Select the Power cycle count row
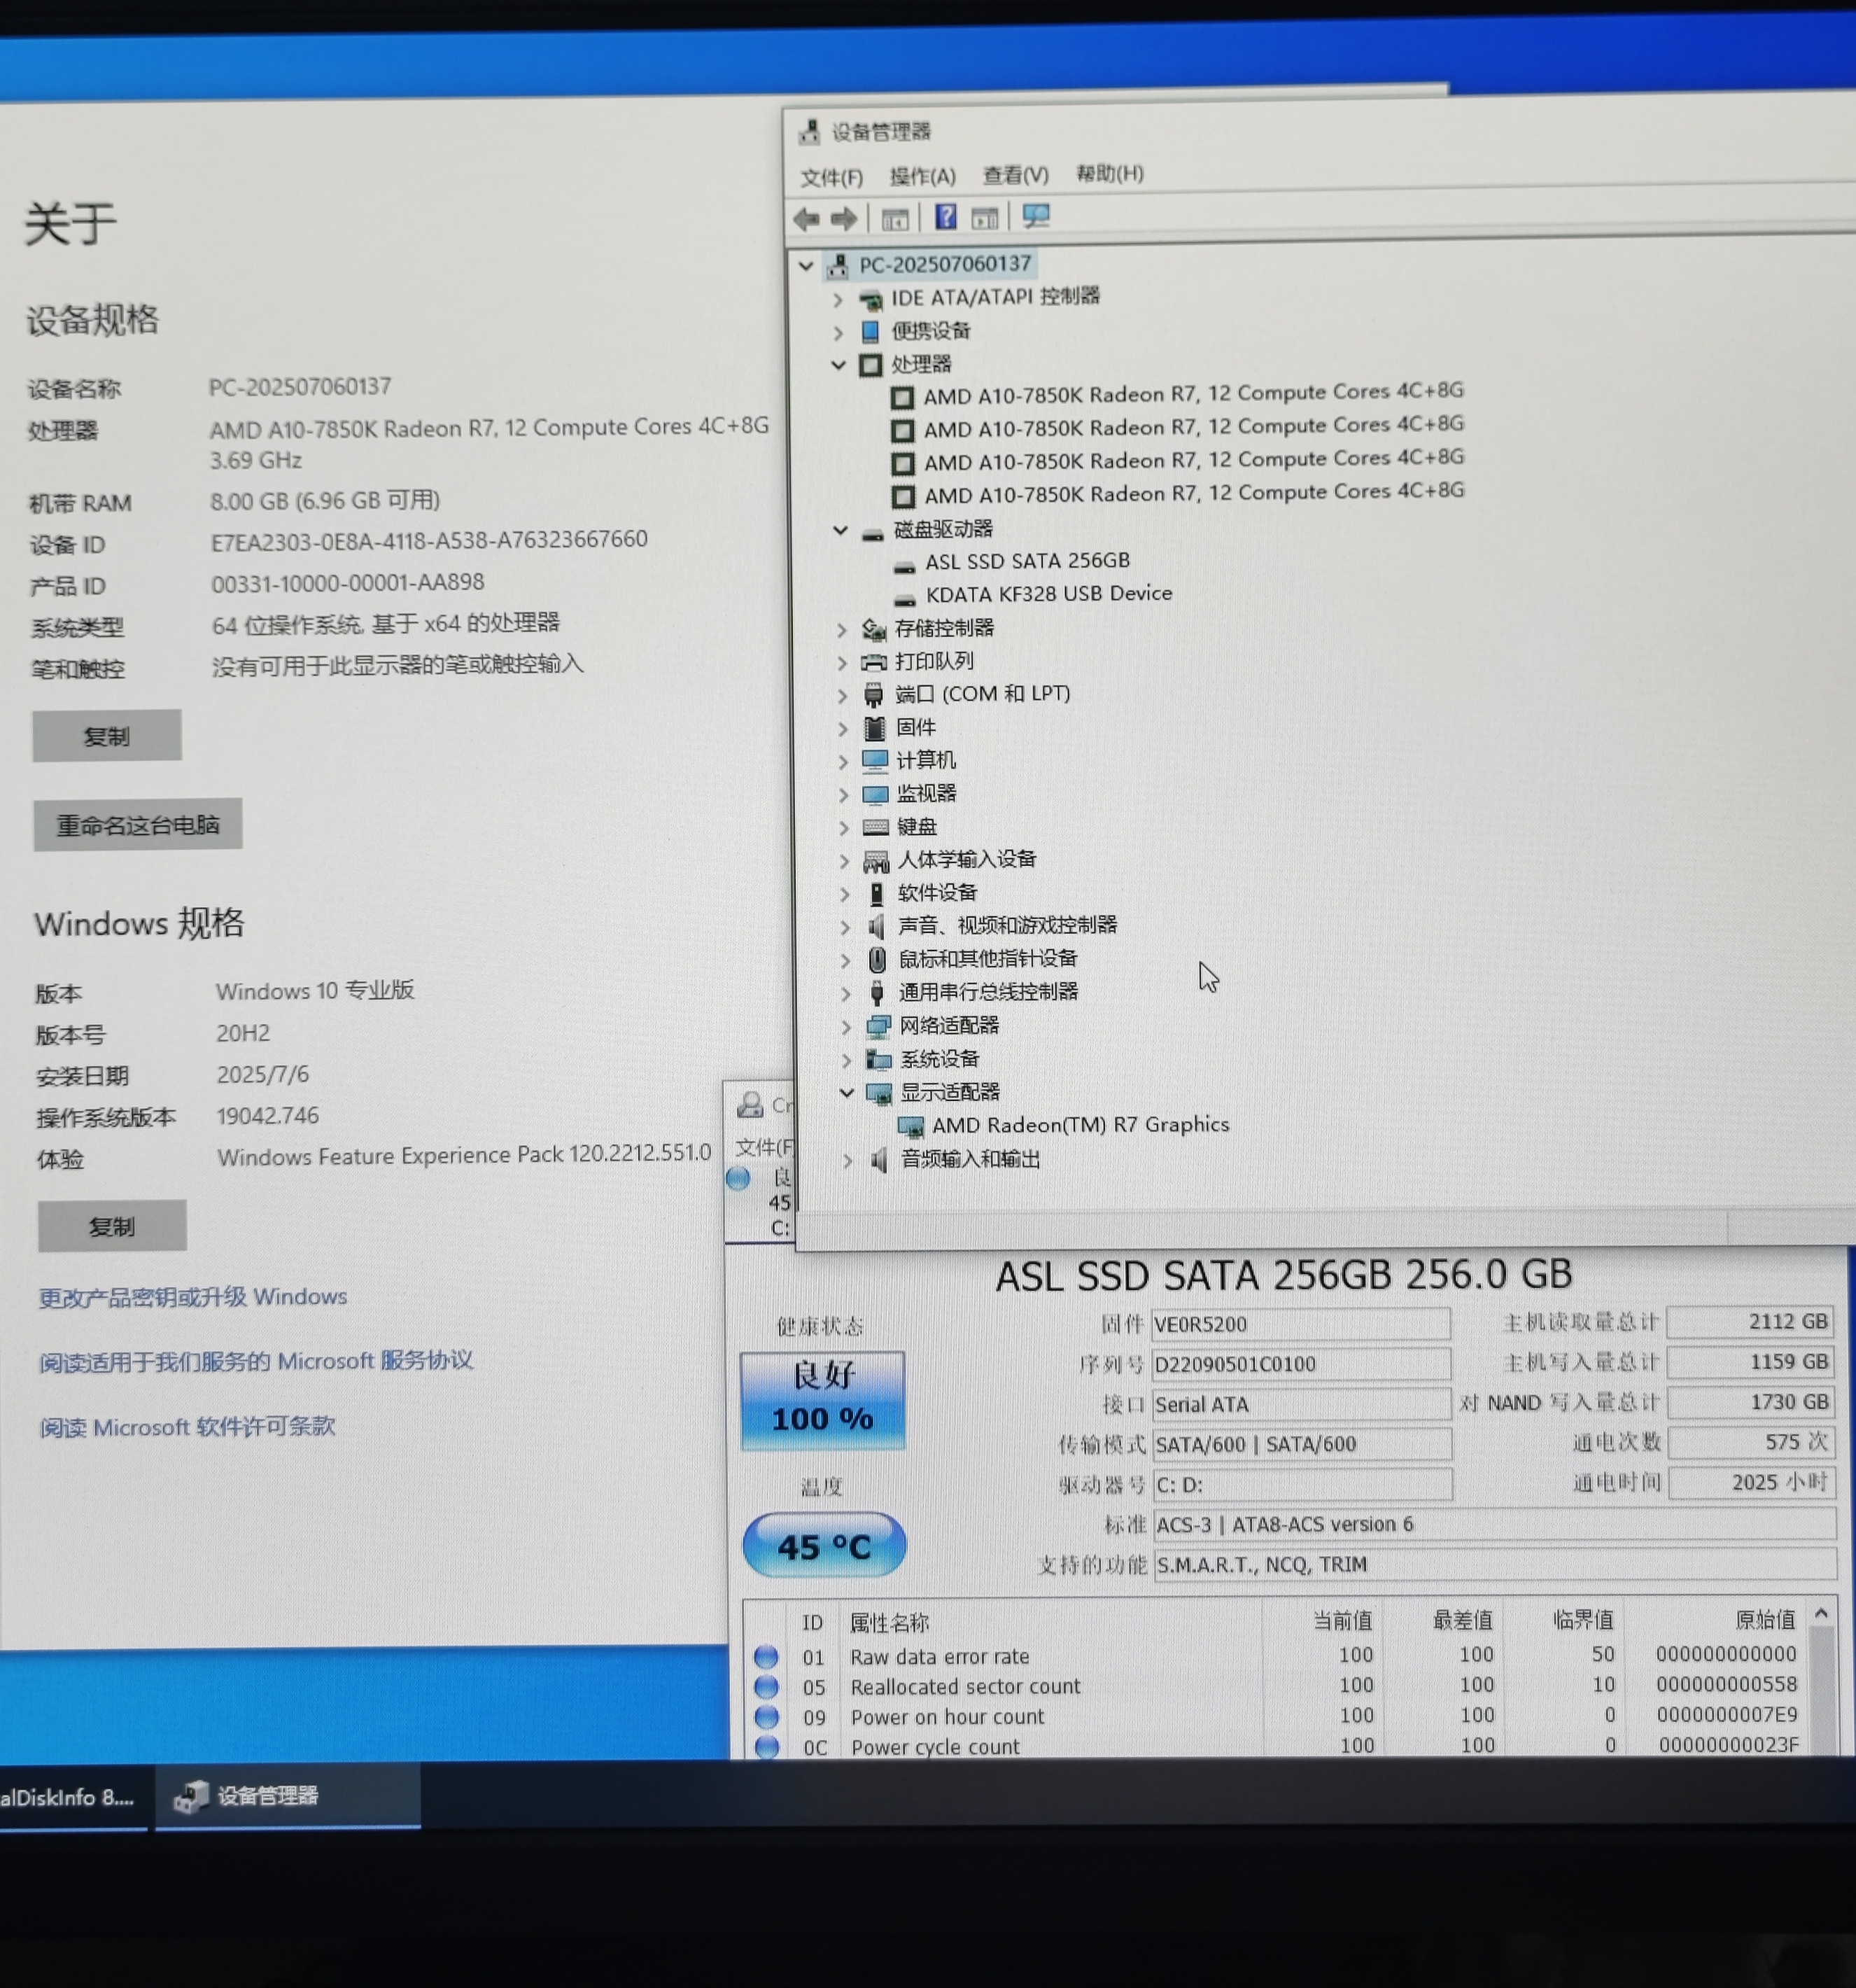 pos(1276,1746)
